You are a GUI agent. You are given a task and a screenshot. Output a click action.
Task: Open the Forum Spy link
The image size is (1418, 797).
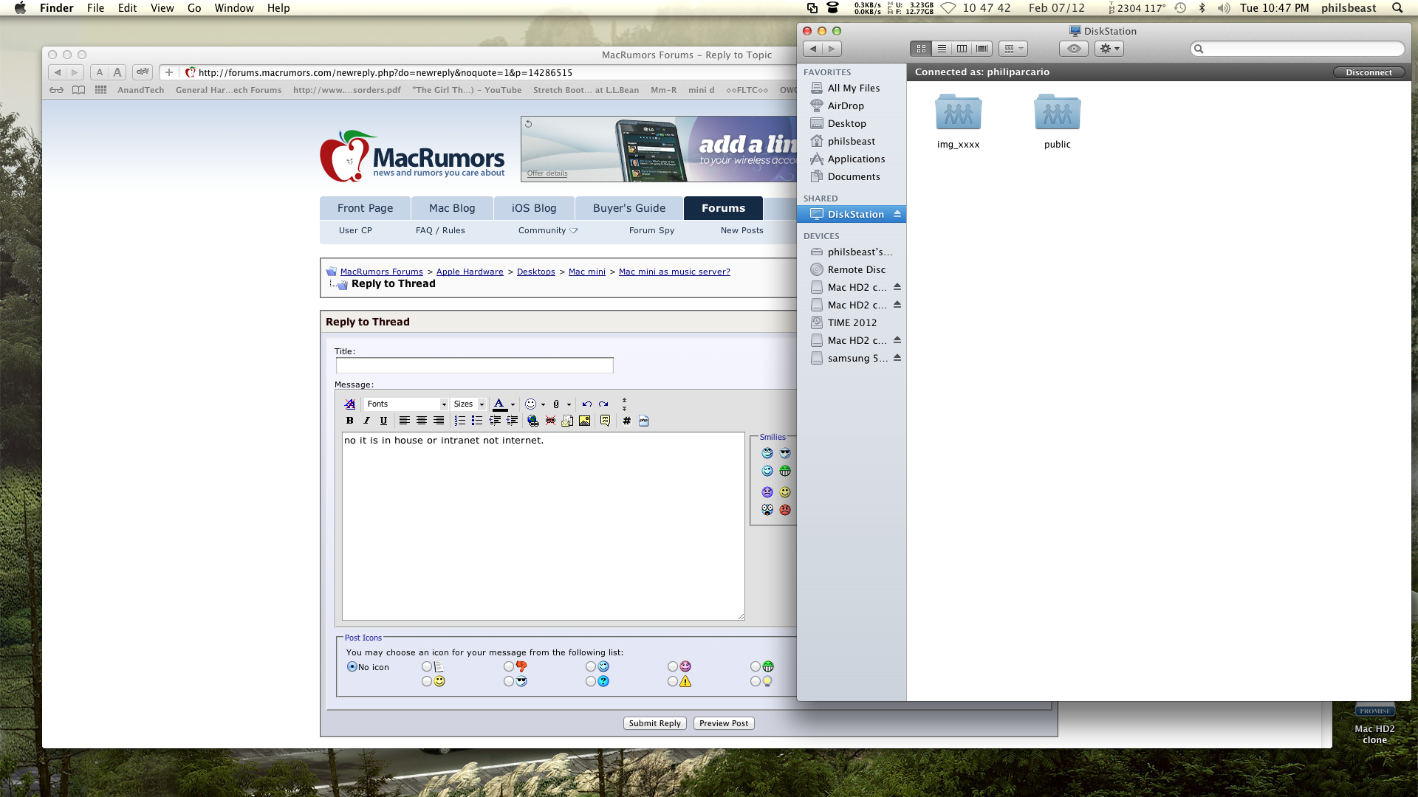pos(651,230)
